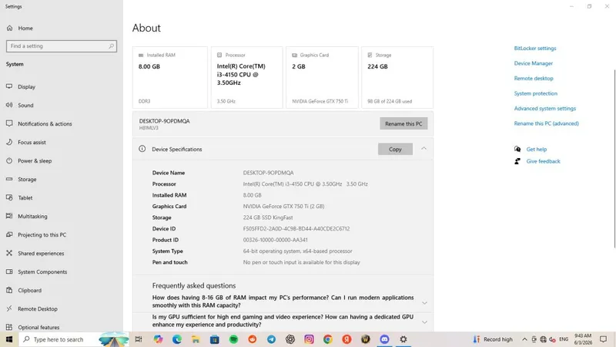Click the Get help link
The width and height of the screenshot is (616, 347).
(x=536, y=149)
